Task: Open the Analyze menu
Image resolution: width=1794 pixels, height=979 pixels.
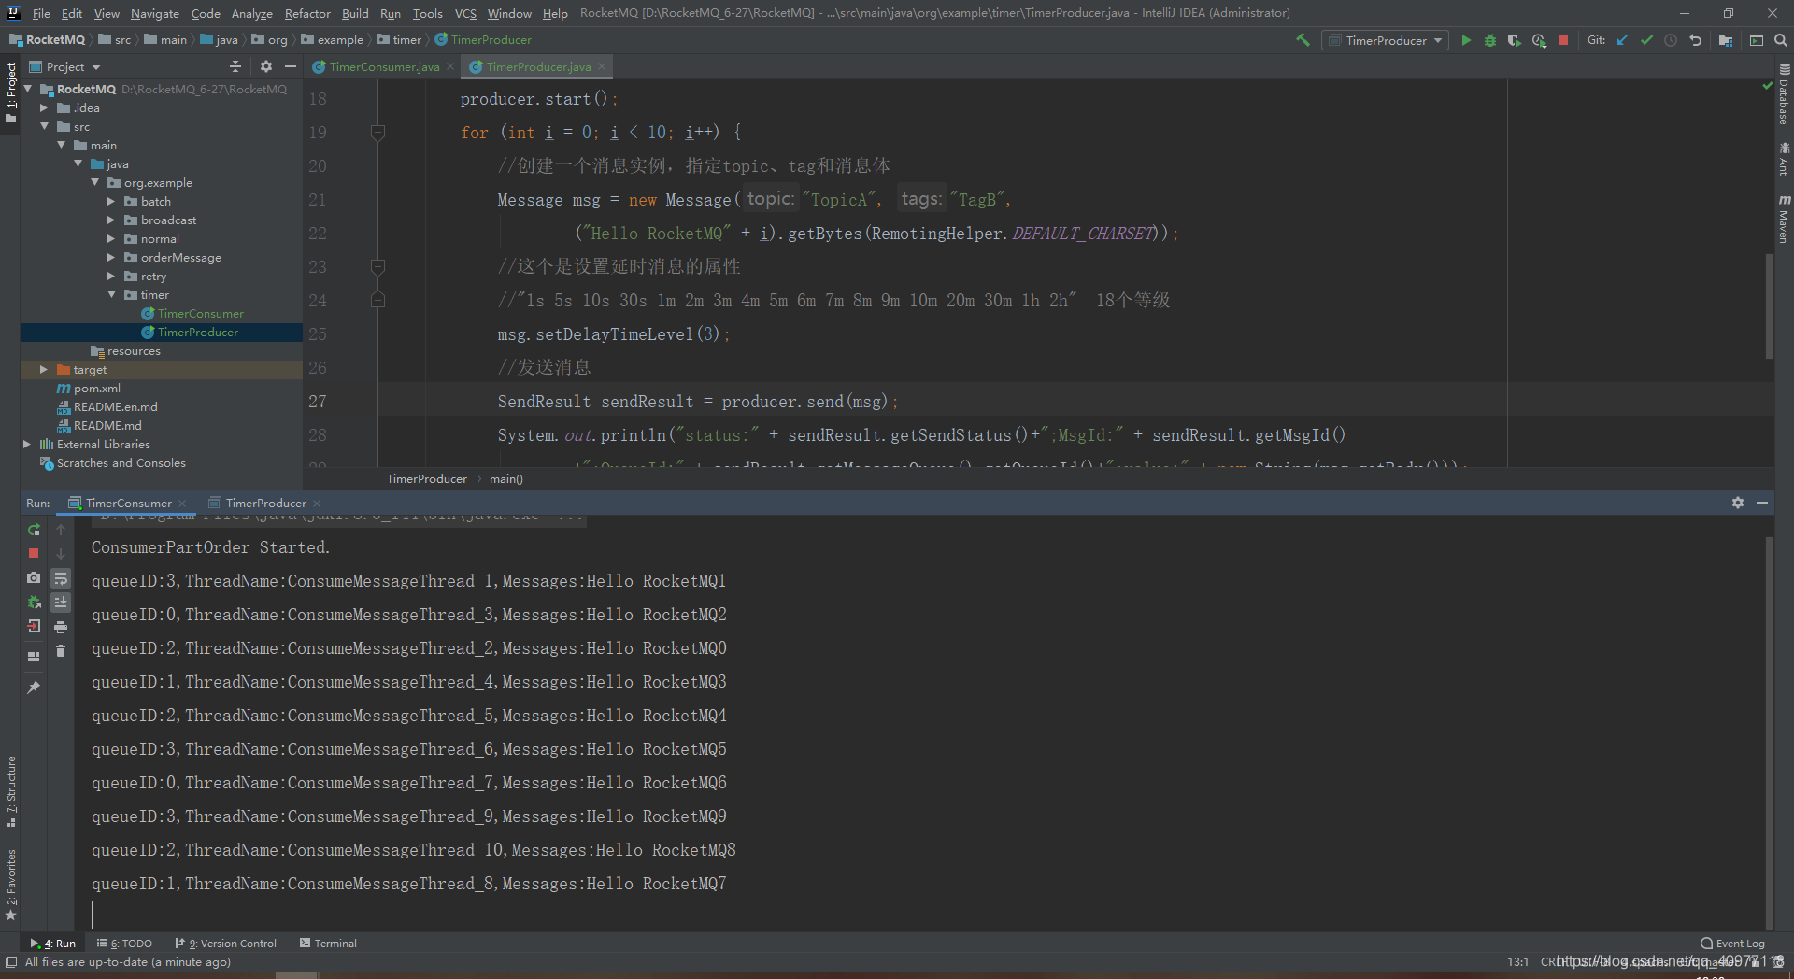Action: [x=252, y=13]
